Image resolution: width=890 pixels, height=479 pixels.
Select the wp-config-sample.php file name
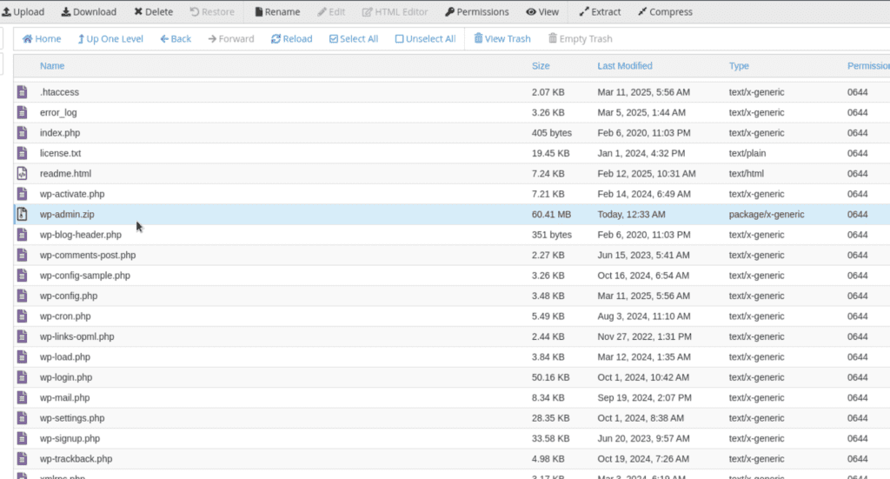point(85,276)
